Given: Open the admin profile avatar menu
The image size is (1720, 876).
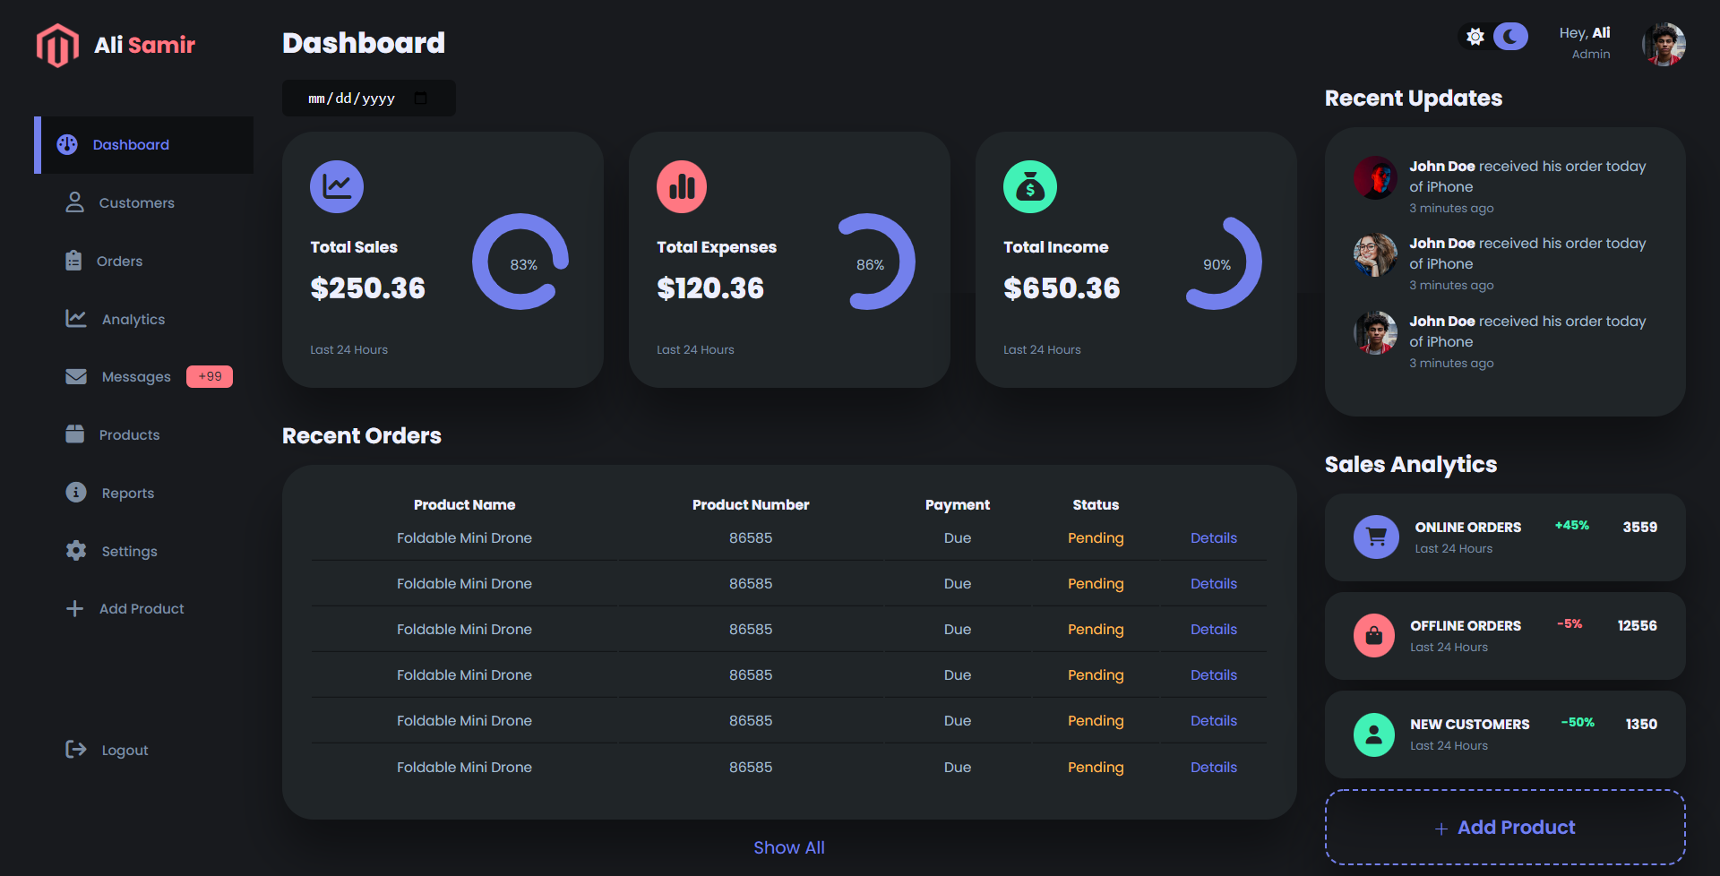Looking at the screenshot, I should 1663,44.
